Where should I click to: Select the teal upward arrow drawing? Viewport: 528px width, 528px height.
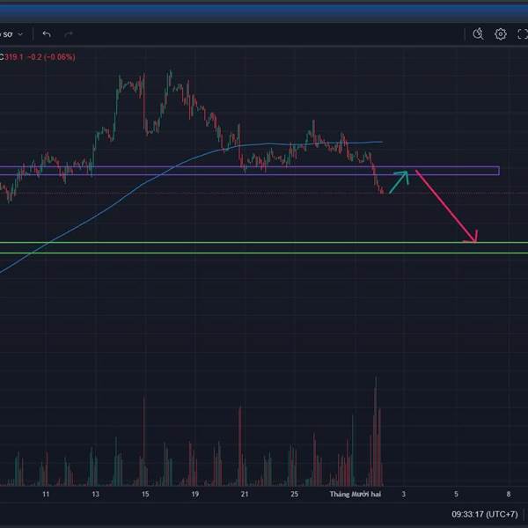coord(399,181)
